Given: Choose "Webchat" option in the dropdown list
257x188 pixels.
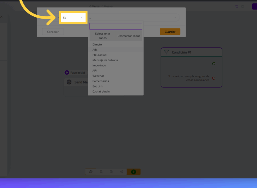Looking at the screenshot, I should click(x=98, y=76).
